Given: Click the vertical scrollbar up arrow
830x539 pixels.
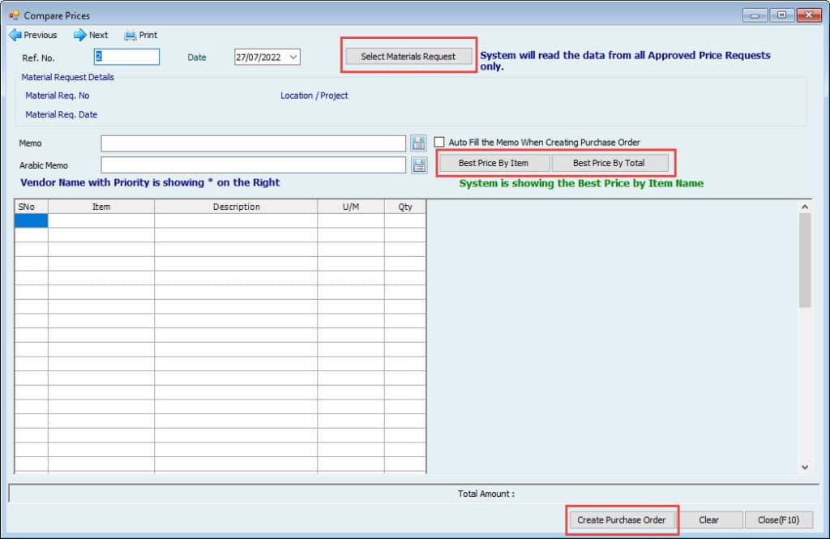Looking at the screenshot, I should pyautogui.click(x=805, y=207).
